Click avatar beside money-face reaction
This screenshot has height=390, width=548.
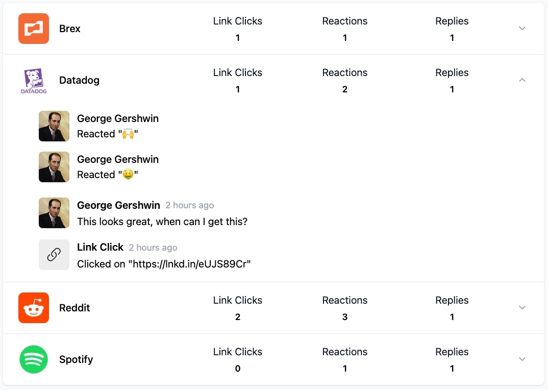click(x=54, y=167)
